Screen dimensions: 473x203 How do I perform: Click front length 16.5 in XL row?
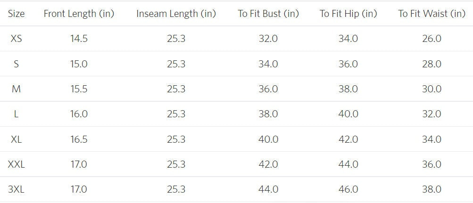(x=79, y=139)
